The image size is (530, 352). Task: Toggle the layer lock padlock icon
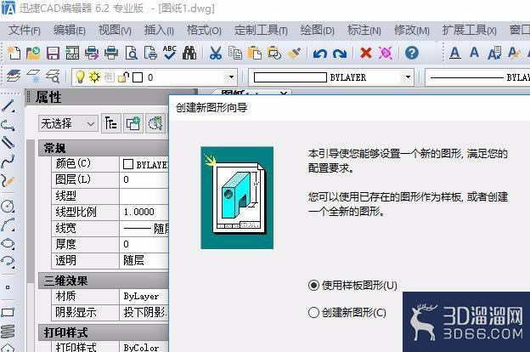(x=123, y=77)
